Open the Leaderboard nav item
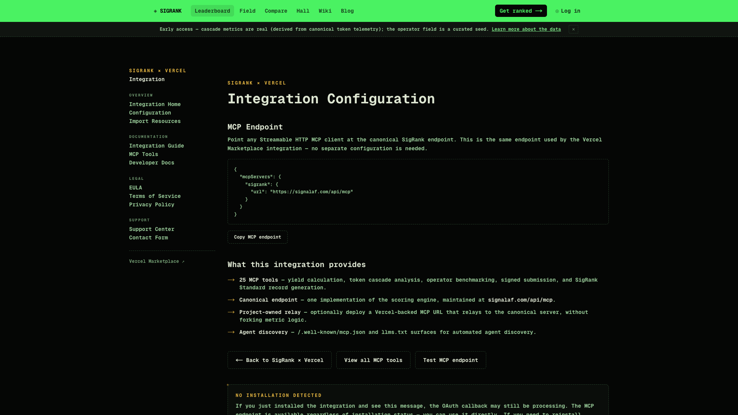Viewport: 738px width, 415px height. 212,11
